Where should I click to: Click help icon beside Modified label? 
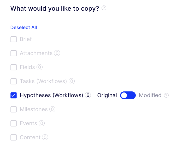pos(166,95)
